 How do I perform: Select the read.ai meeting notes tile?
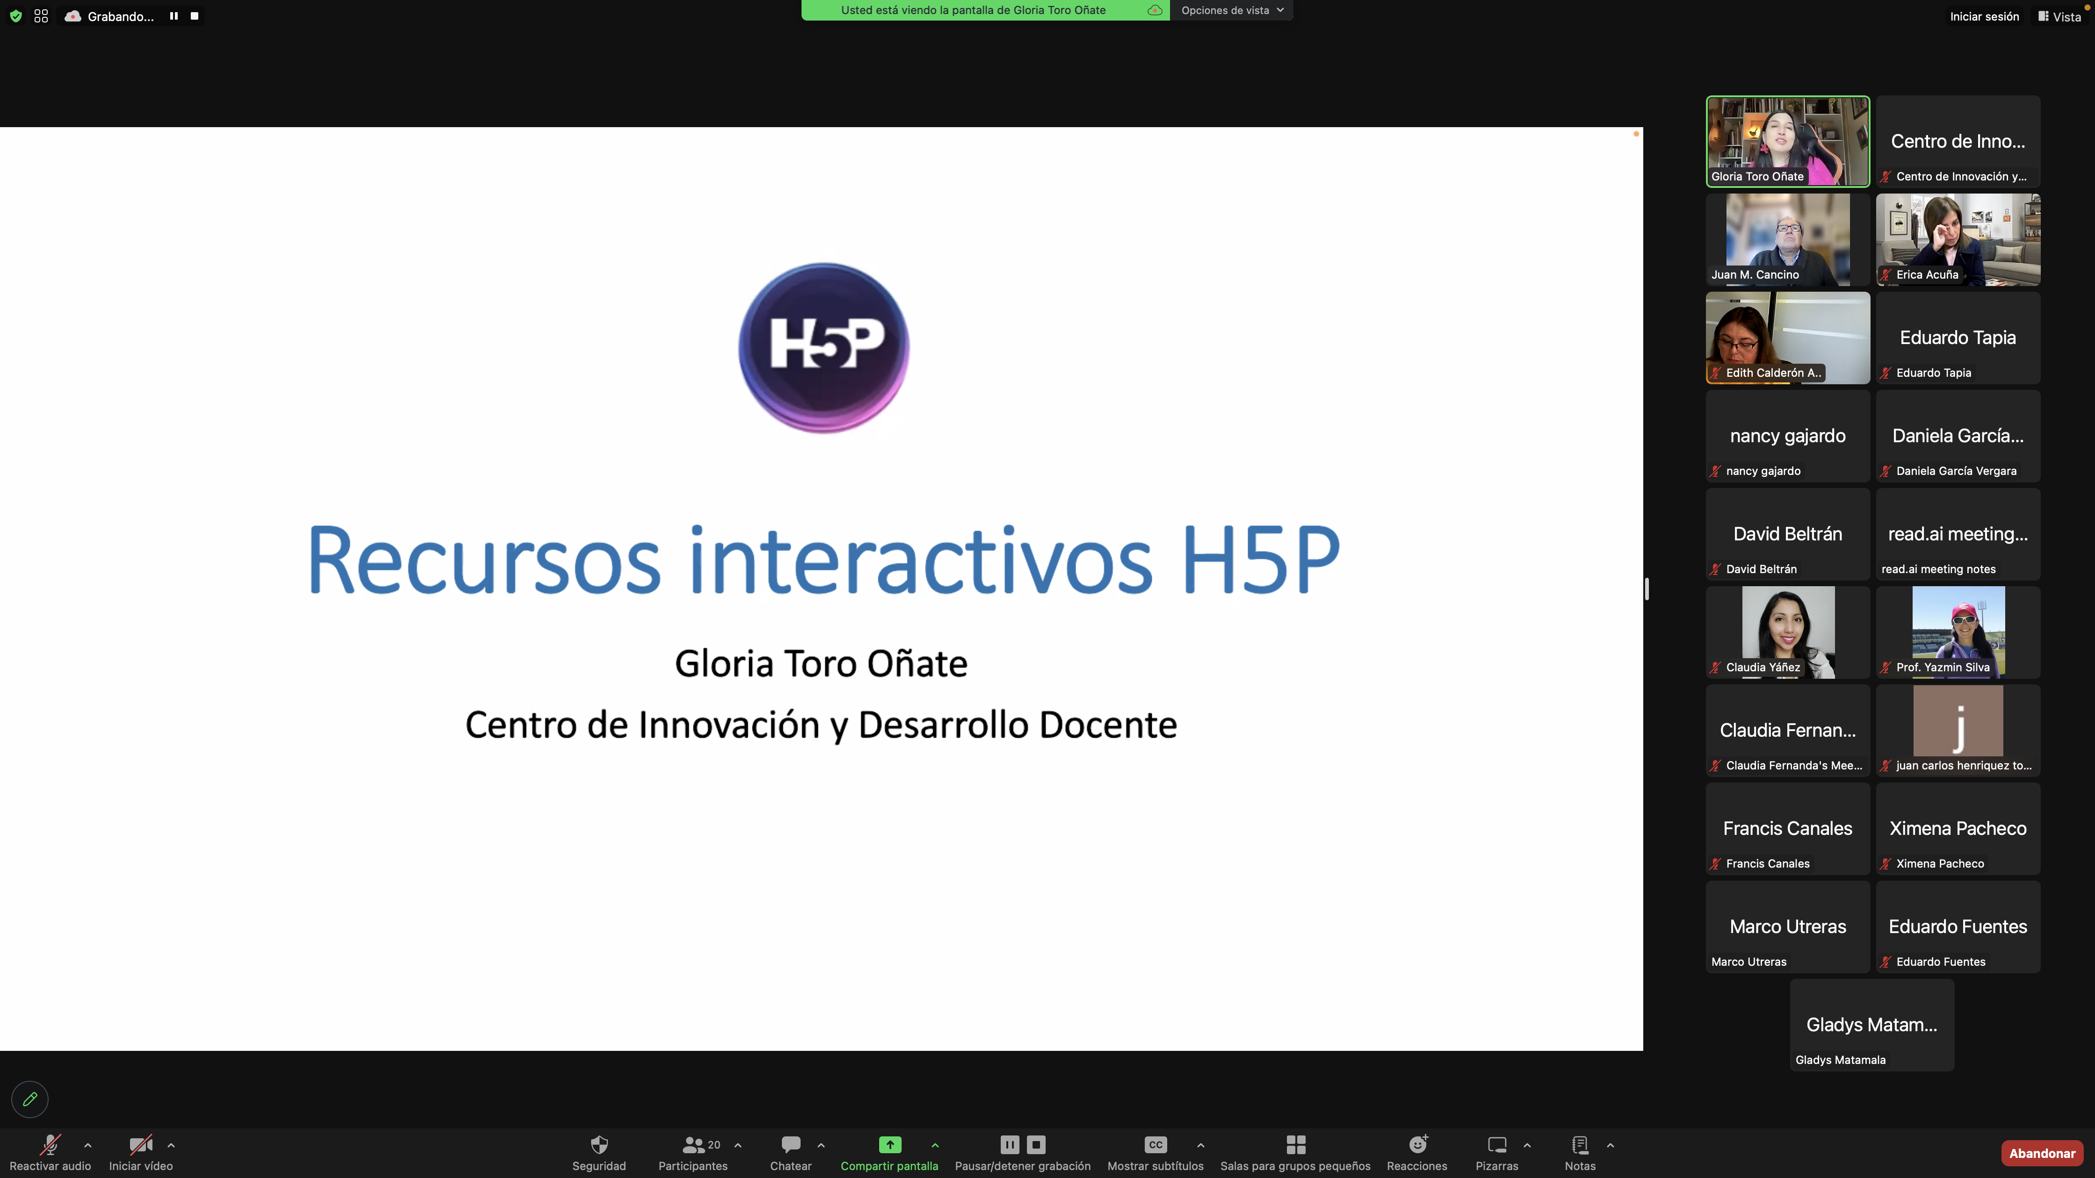pos(1958,535)
